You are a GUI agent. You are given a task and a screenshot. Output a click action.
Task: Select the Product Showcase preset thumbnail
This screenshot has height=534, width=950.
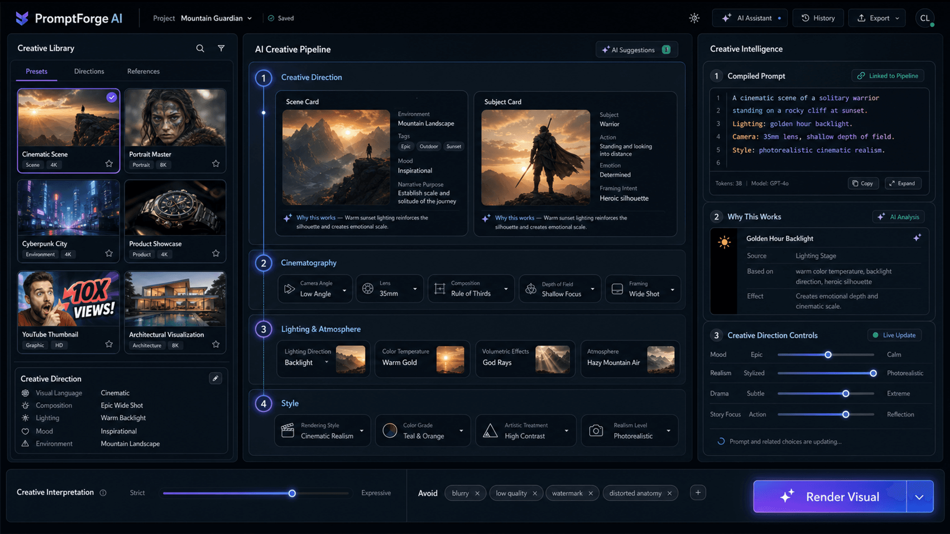tap(175, 208)
